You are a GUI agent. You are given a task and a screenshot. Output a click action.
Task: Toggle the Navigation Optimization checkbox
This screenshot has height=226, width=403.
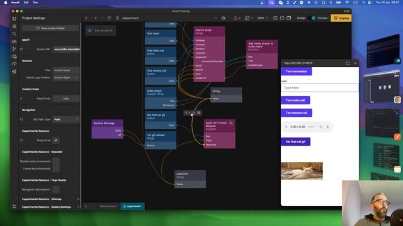tap(56, 190)
